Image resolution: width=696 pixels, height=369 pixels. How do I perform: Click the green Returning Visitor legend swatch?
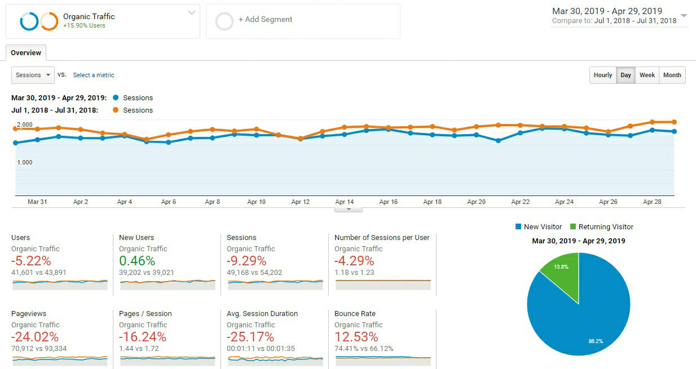tap(573, 227)
